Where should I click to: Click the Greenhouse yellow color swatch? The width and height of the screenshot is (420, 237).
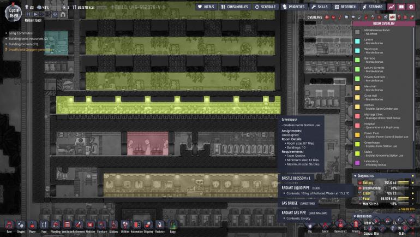coord(357,144)
